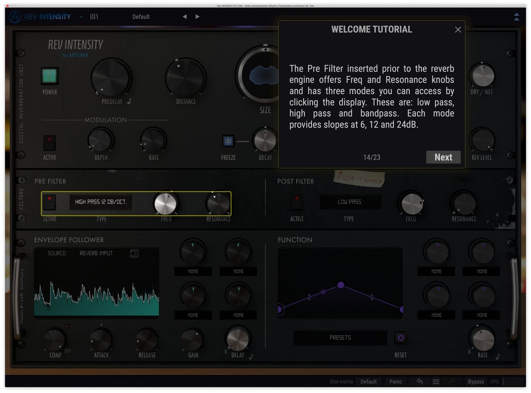
Task: Change the Pre Filter type display
Action: coord(101,202)
